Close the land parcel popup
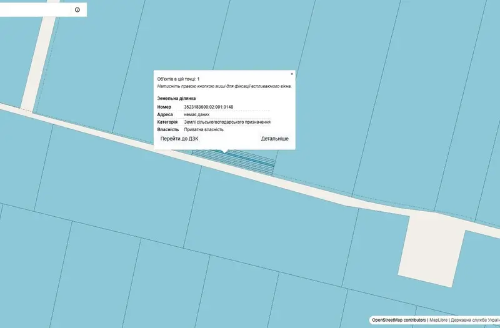The width and height of the screenshot is (500, 328). (292, 74)
